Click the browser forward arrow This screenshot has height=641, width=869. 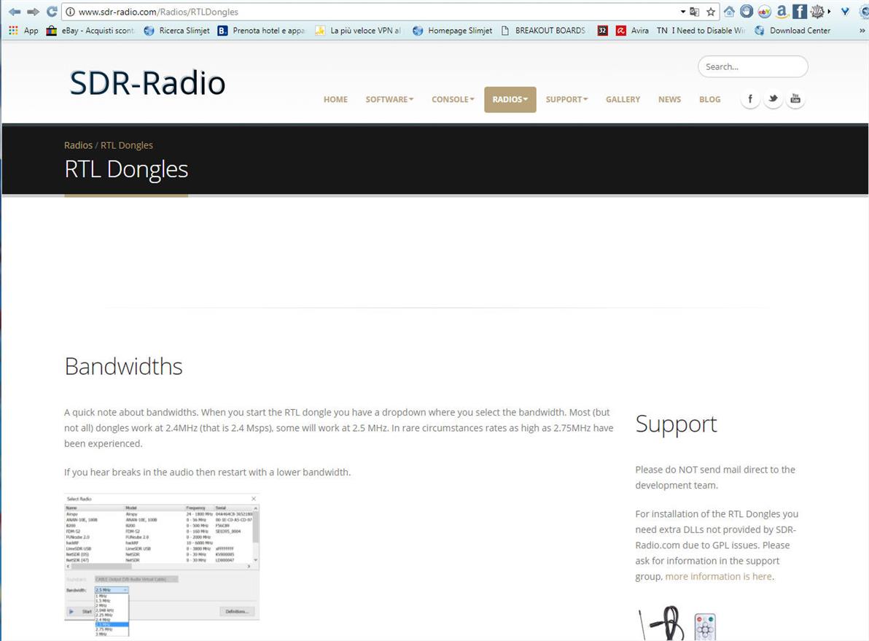tap(33, 12)
